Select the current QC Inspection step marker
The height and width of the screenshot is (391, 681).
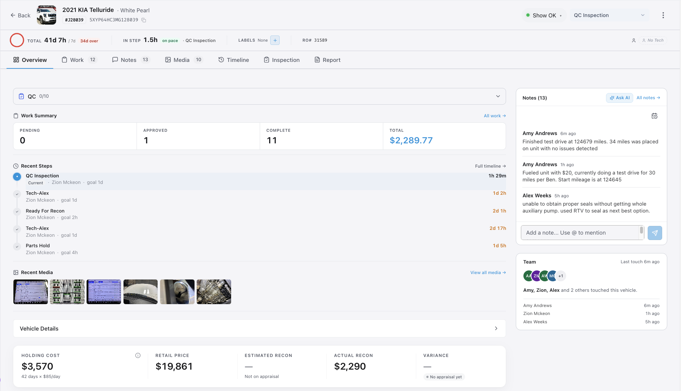[x=17, y=177]
